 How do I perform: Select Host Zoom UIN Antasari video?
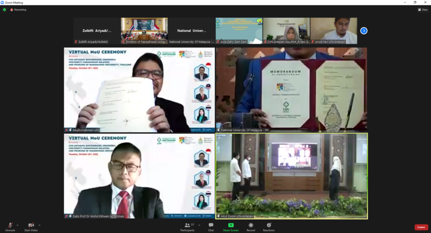click(291, 176)
